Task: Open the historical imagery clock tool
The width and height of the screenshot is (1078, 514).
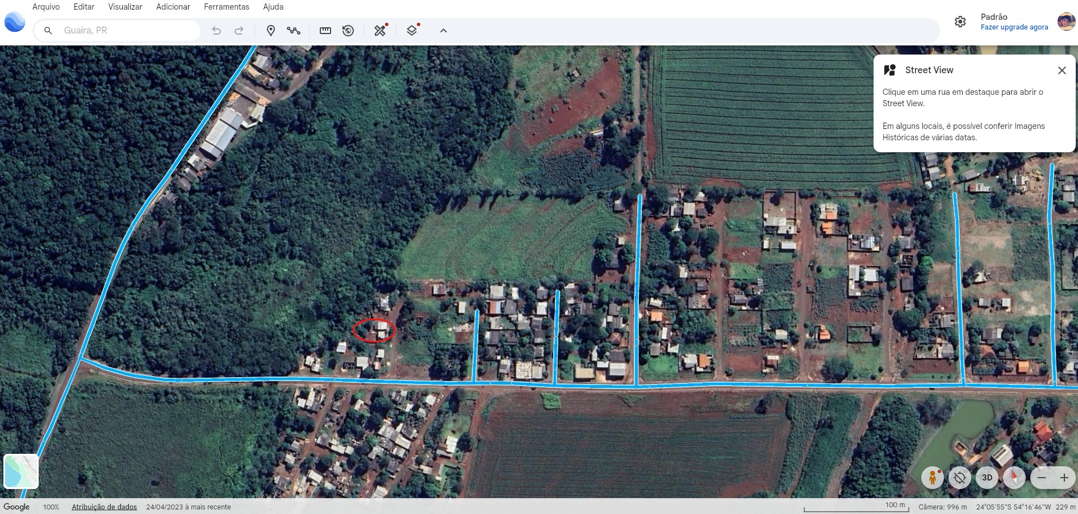Action: coord(348,31)
